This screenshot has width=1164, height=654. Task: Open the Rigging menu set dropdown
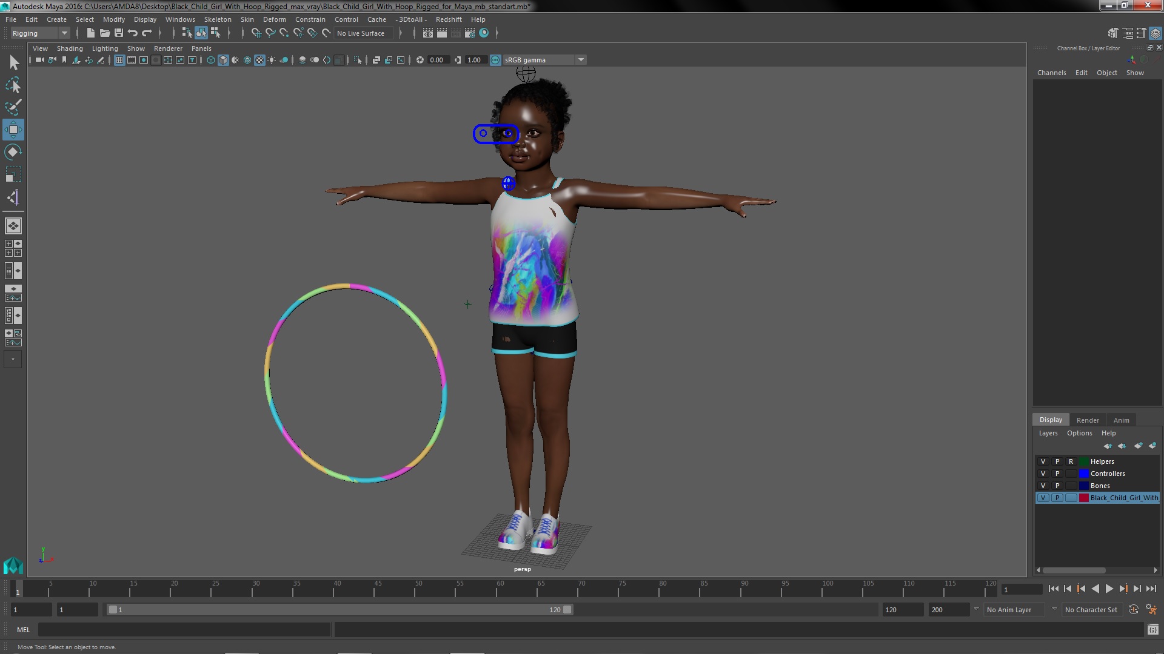click(40, 33)
